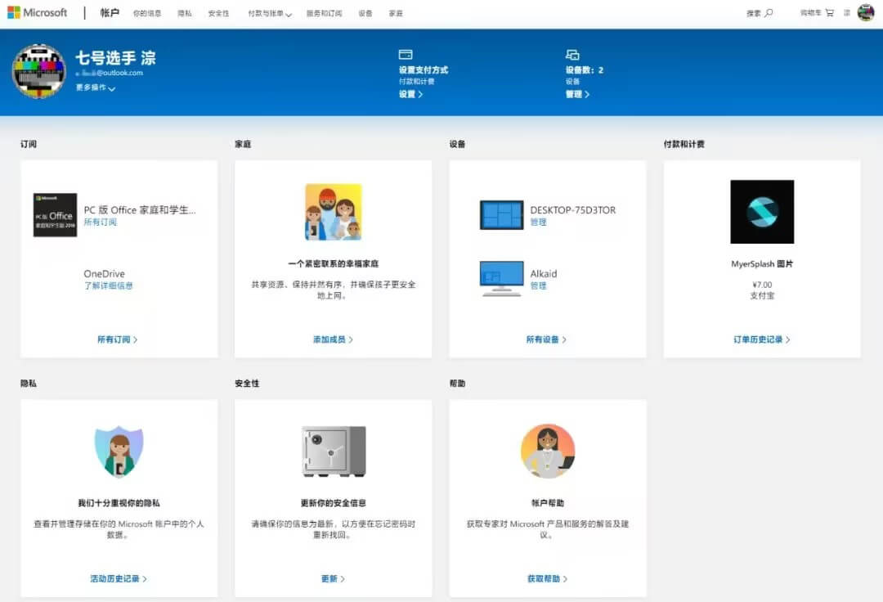
Task: Click the profile avatar in the top-right corner
Action: pyautogui.click(x=866, y=12)
